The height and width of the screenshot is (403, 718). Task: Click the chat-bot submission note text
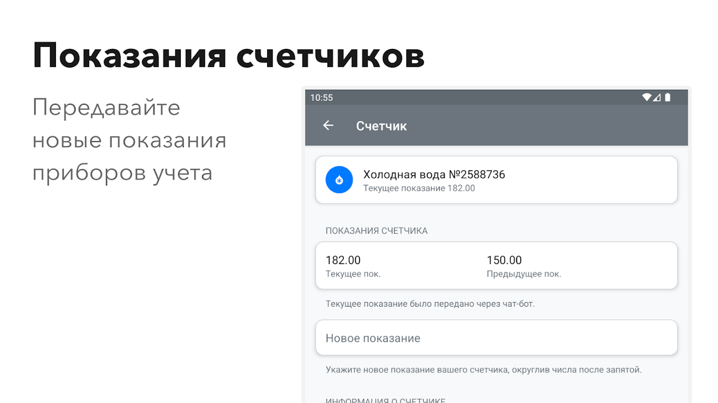(430, 304)
